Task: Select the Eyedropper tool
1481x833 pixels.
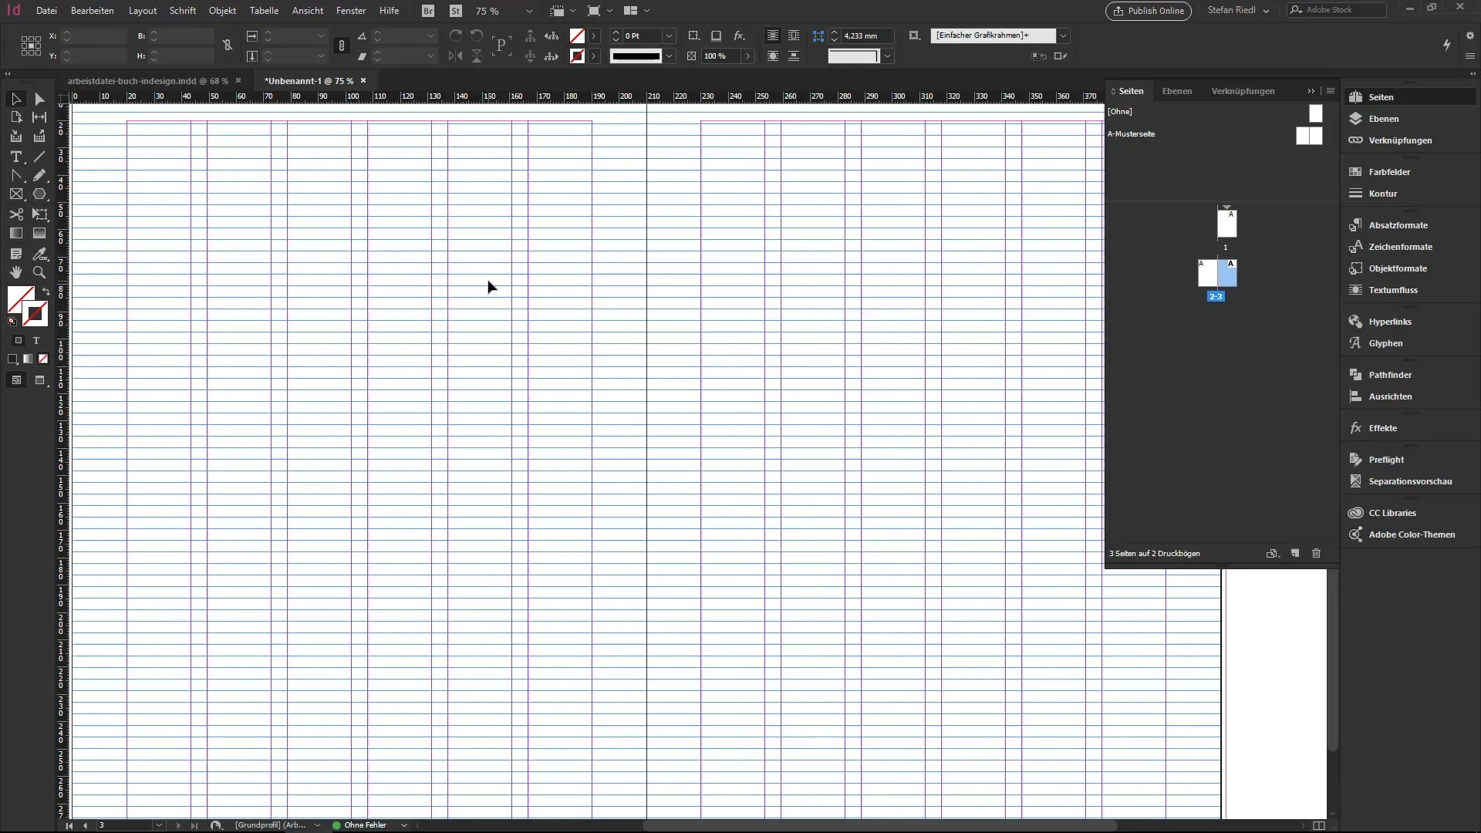Action: 39,254
